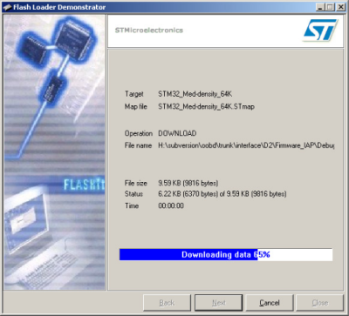This screenshot has height=316, width=349.
Task: Click the DOWNLOAD operation text
Action: (177, 133)
